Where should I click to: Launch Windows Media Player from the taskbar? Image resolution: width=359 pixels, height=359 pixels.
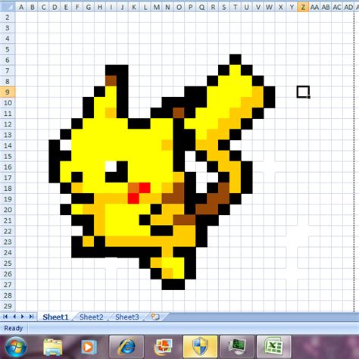click(x=89, y=348)
